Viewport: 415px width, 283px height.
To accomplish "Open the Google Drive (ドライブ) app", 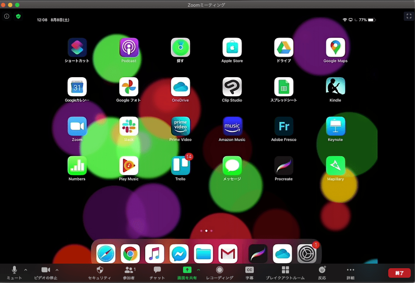I will click(284, 48).
